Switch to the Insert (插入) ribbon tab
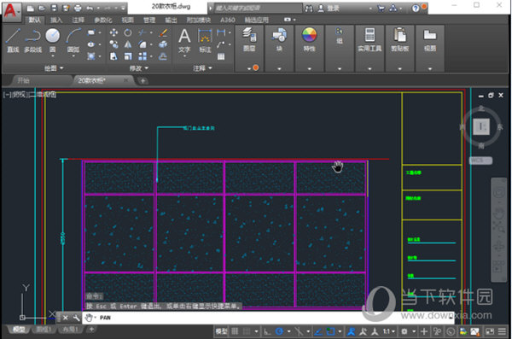 pos(56,20)
